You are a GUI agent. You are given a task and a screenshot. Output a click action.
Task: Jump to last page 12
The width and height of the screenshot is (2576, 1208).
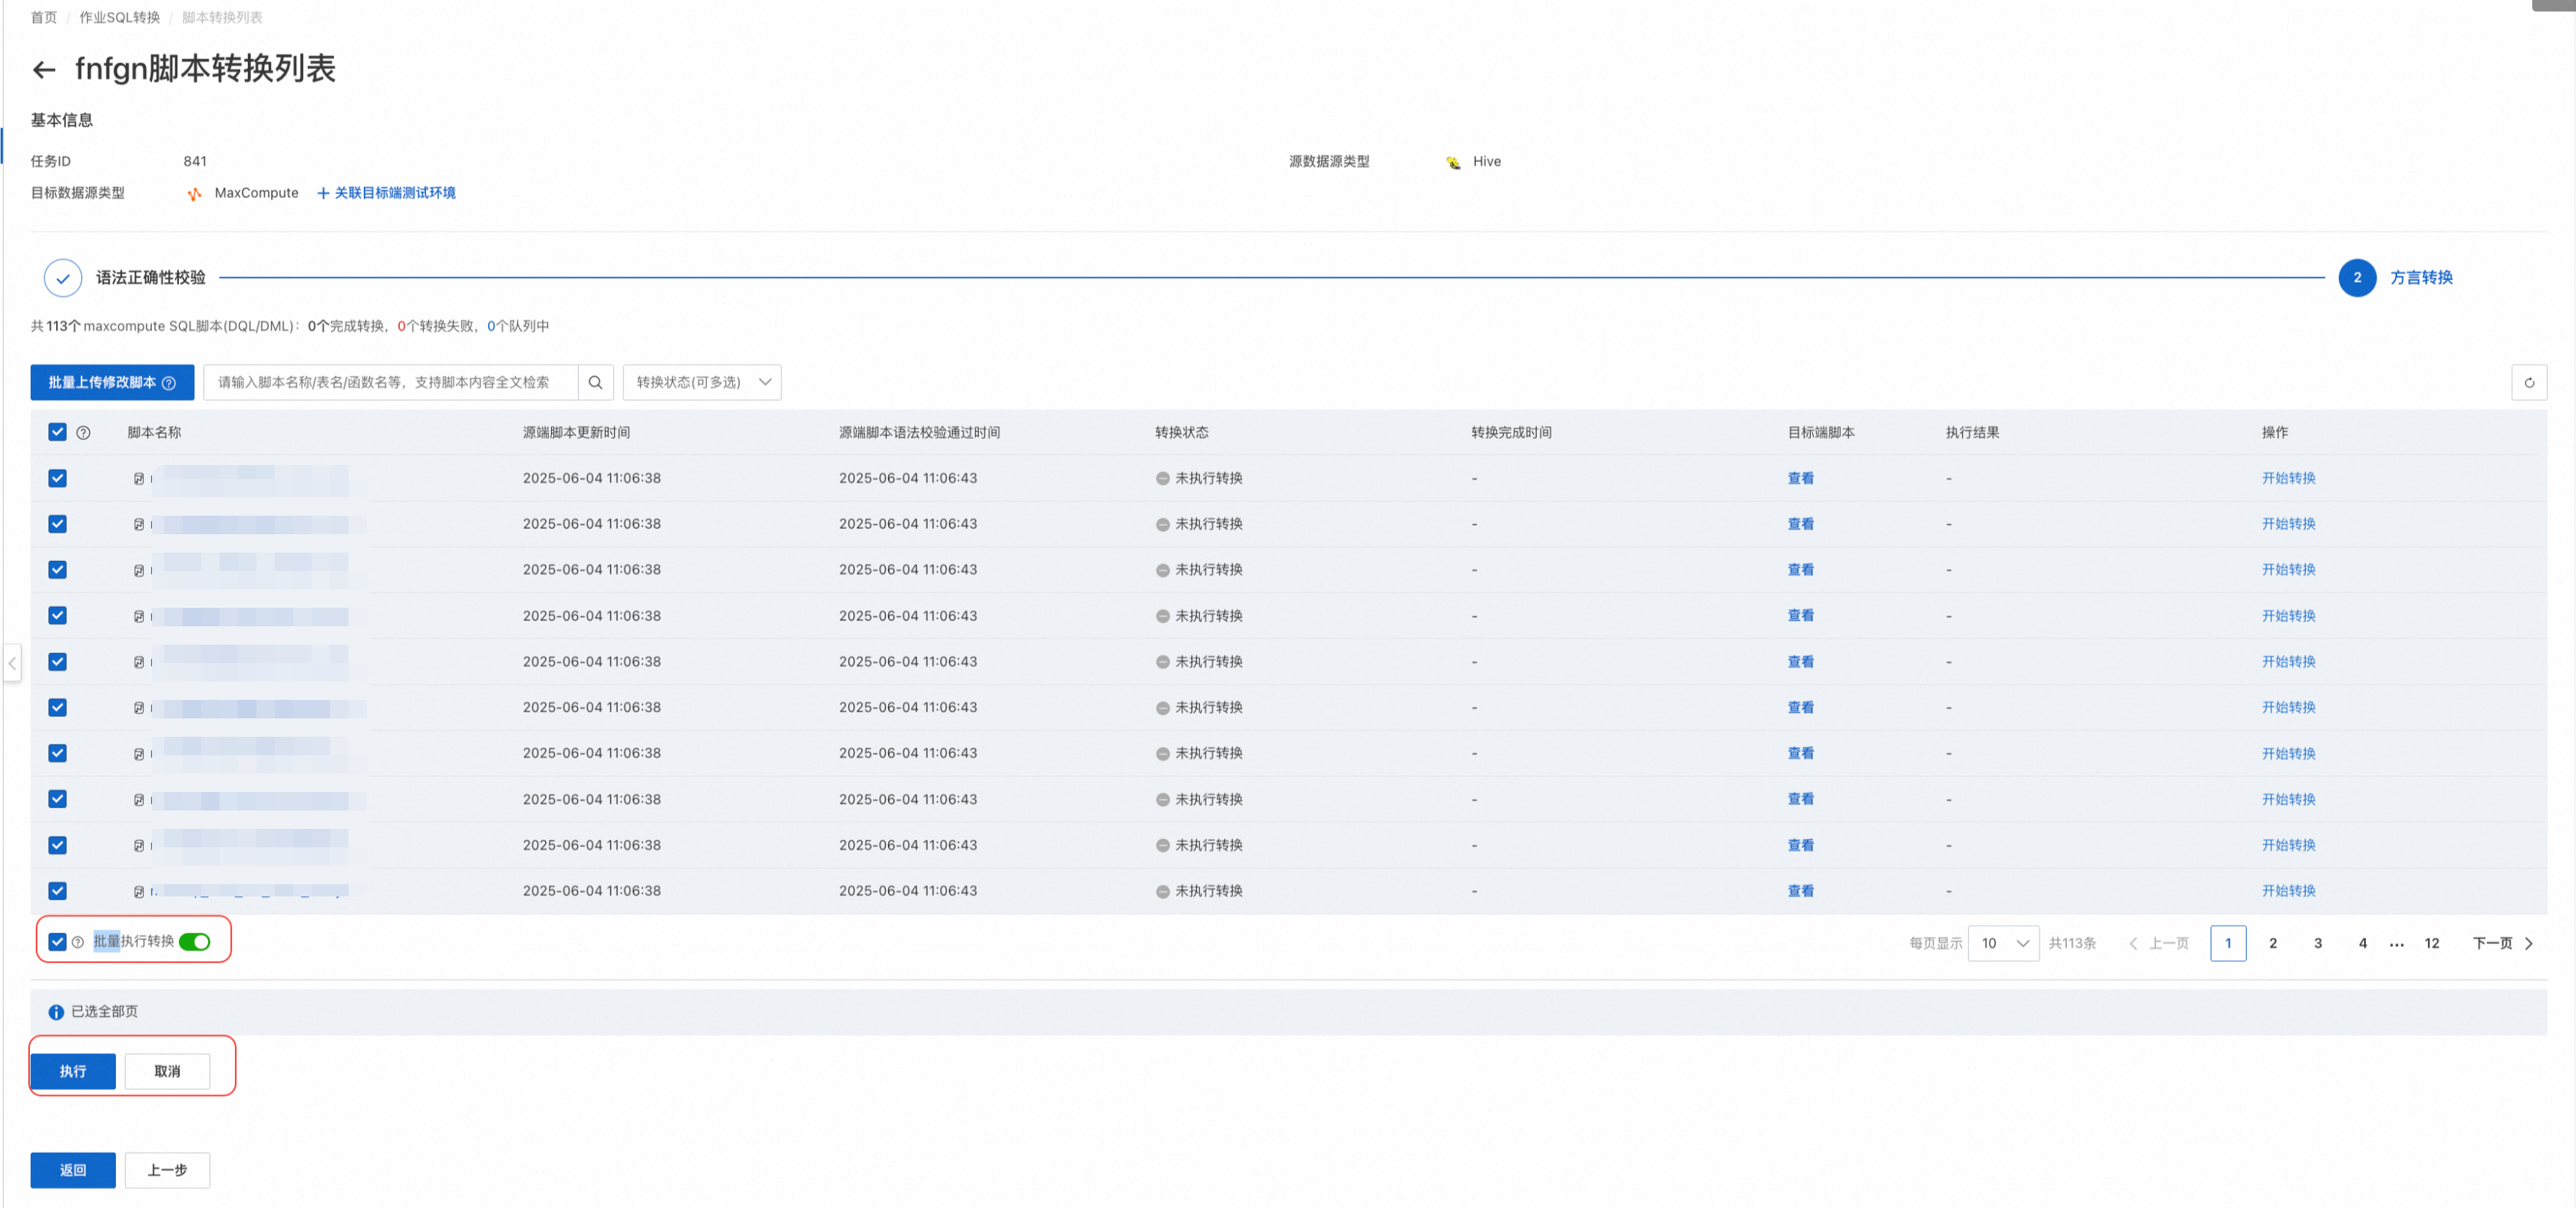click(2432, 943)
